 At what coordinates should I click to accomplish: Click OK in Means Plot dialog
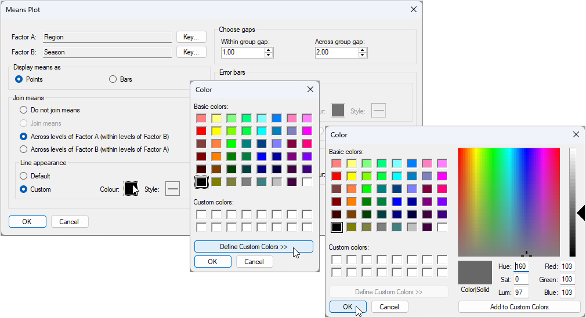coord(27,222)
